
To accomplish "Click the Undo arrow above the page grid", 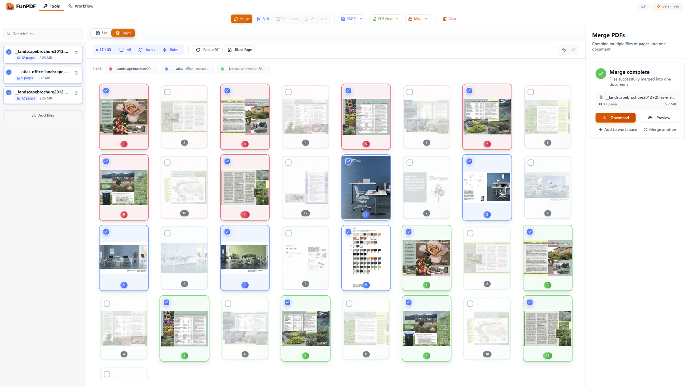I will pos(563,50).
